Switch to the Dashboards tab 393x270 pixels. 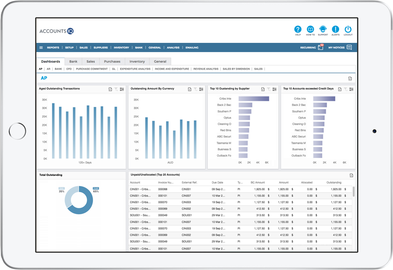51,61
